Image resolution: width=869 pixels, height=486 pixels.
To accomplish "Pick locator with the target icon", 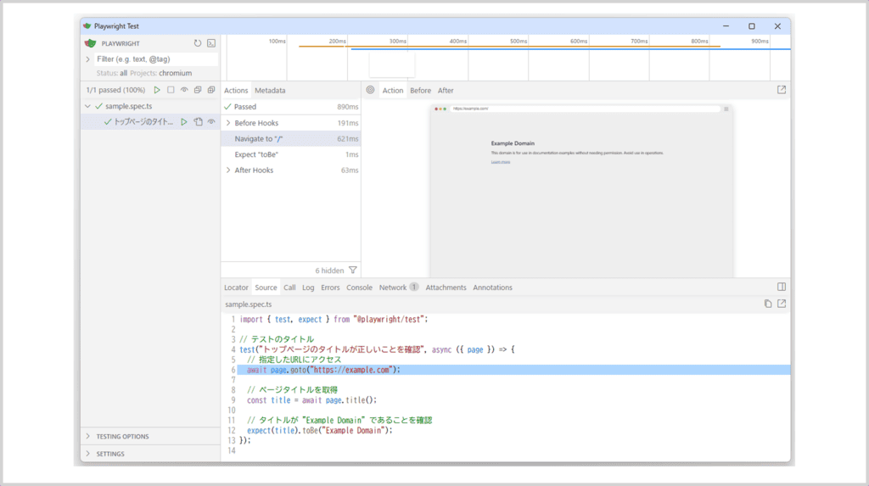I will tap(370, 90).
